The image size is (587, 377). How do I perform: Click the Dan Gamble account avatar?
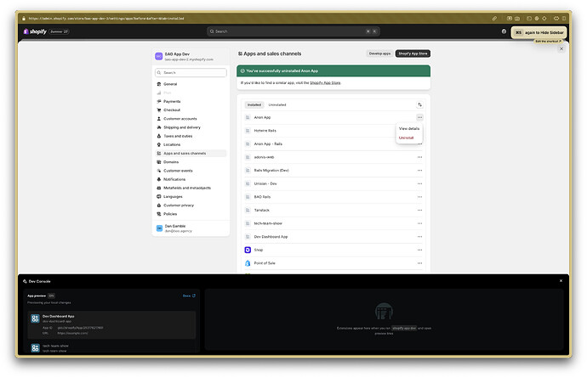159,228
